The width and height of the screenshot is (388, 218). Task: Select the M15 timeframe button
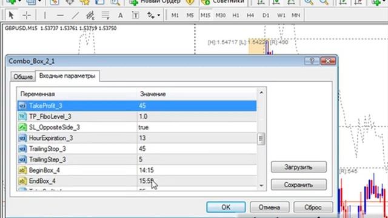point(205,15)
